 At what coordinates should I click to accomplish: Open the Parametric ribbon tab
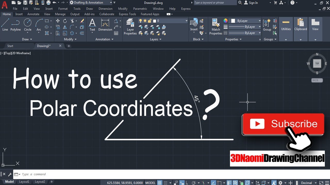click(140, 9)
